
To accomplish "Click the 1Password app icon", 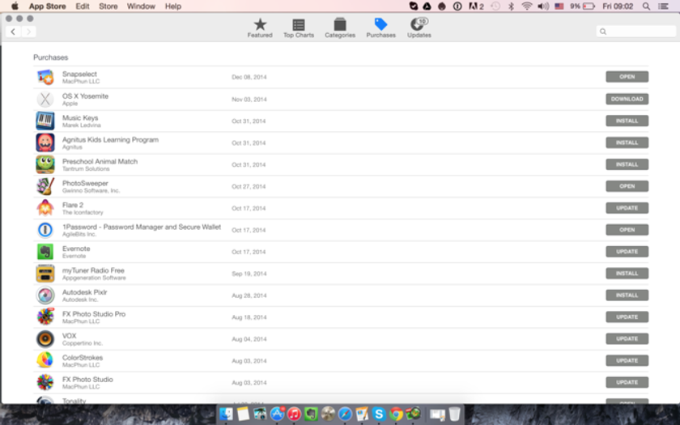I will coord(45,230).
